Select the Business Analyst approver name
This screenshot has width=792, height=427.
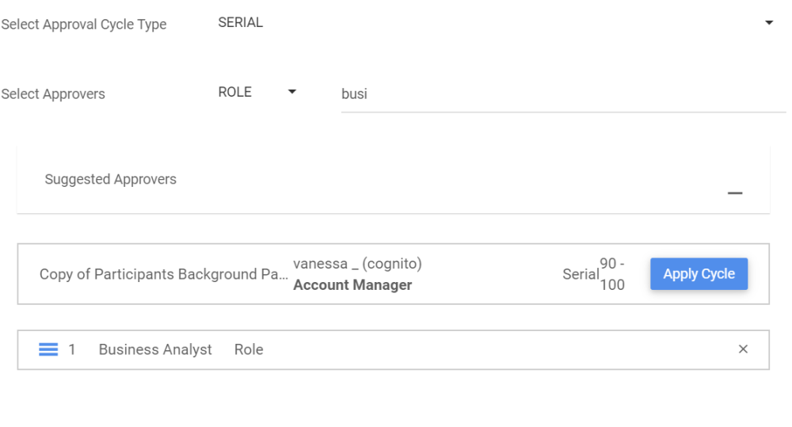(x=155, y=350)
